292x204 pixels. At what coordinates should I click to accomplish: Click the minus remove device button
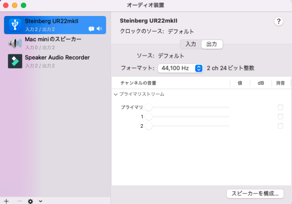tap(19, 201)
